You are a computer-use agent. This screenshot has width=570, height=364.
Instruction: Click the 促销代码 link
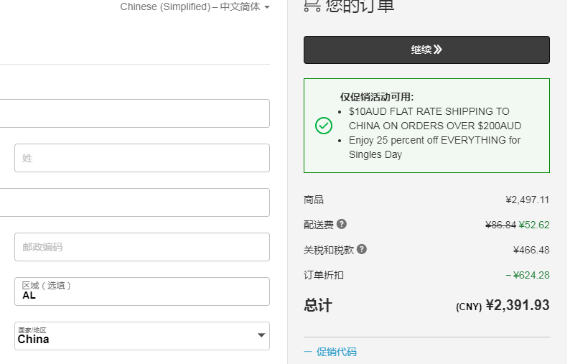click(336, 352)
